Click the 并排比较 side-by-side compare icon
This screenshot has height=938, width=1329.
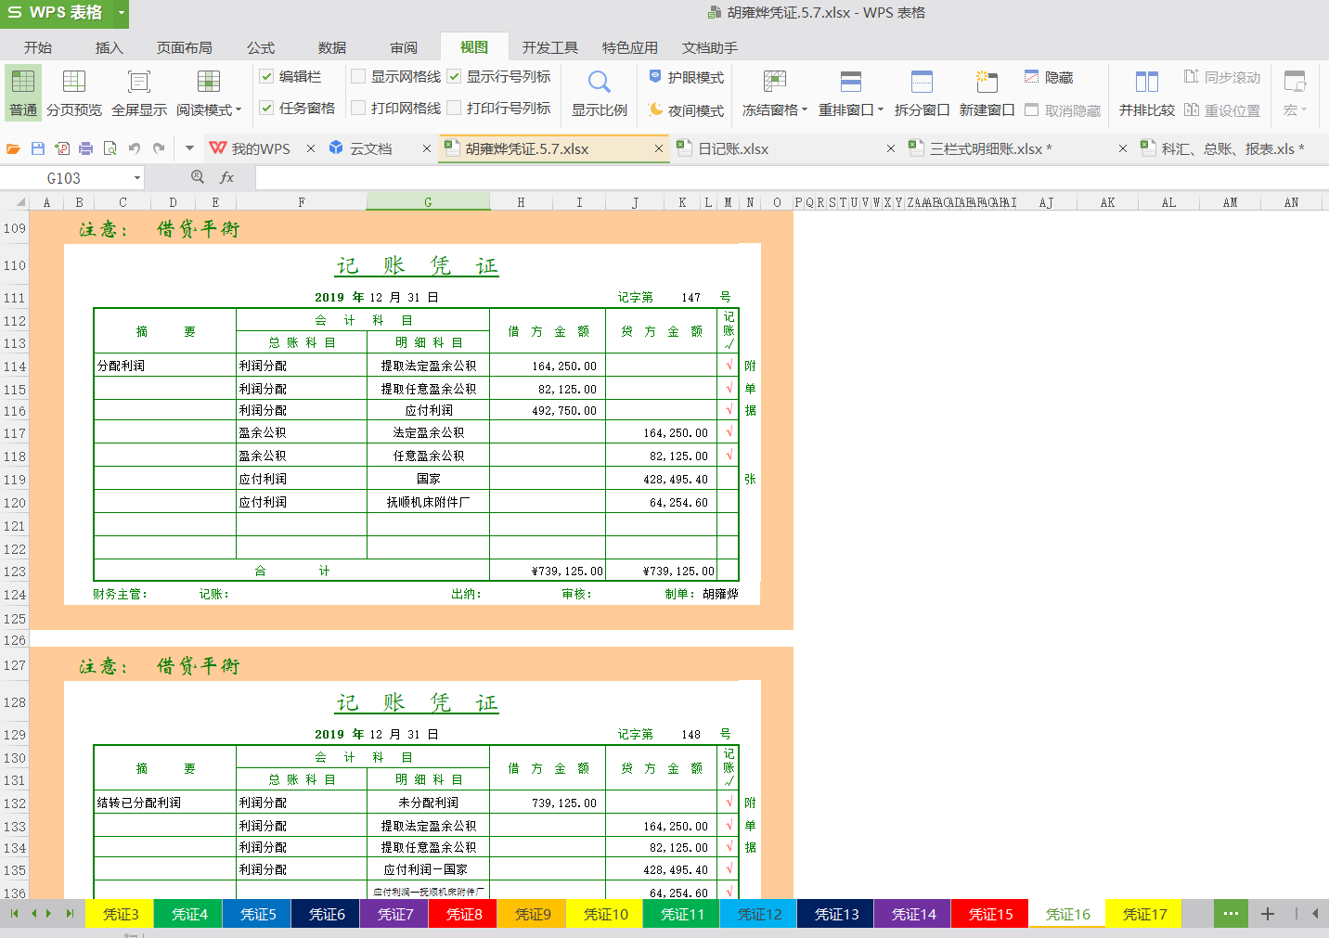pyautogui.click(x=1146, y=83)
